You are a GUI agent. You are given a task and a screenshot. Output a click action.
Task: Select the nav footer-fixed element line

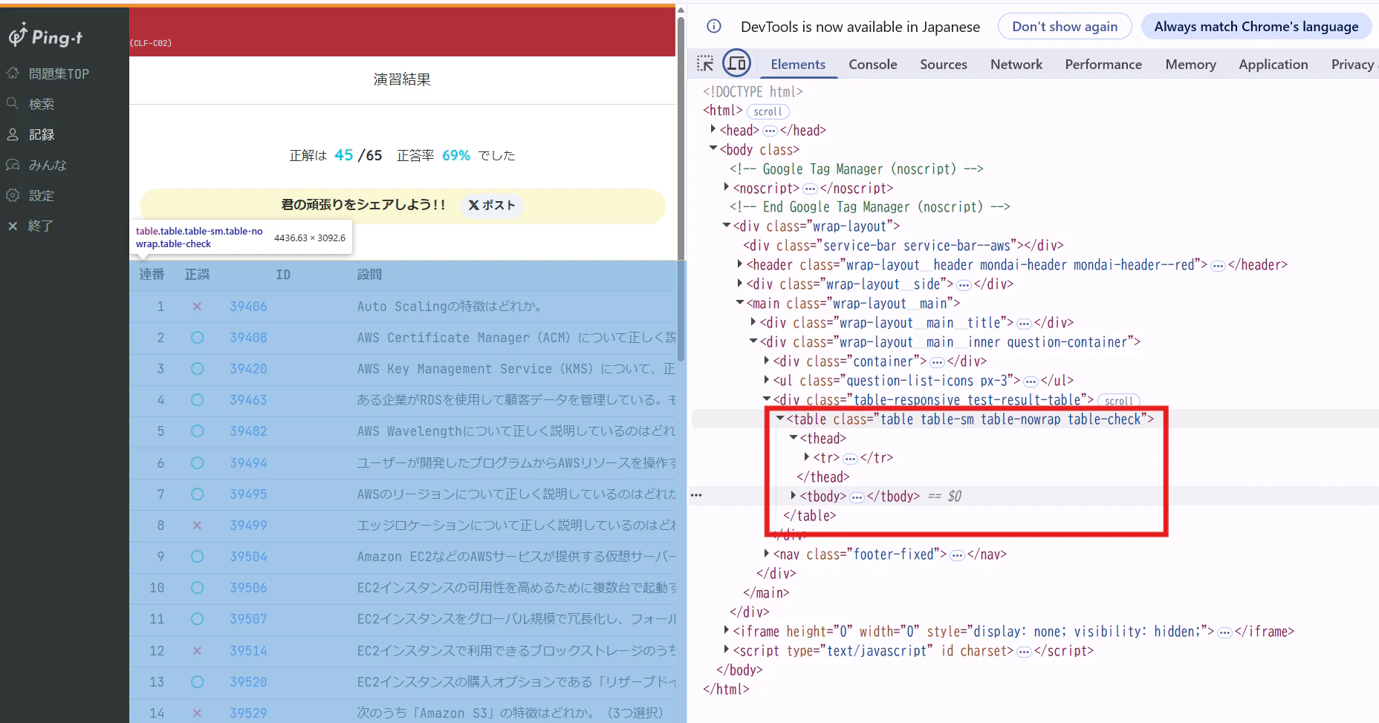click(x=890, y=554)
